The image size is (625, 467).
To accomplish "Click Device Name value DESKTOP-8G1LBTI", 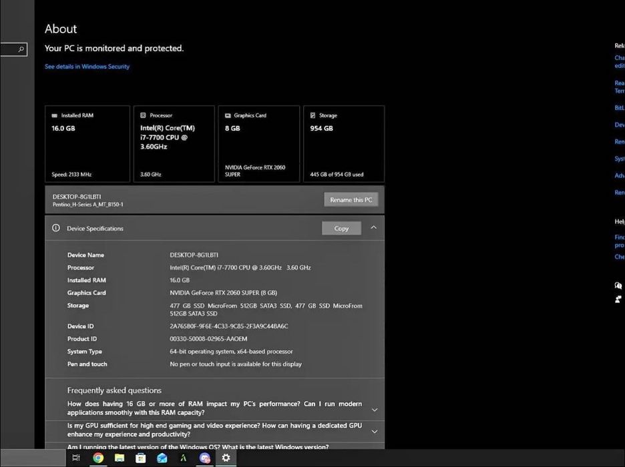I will pos(194,255).
